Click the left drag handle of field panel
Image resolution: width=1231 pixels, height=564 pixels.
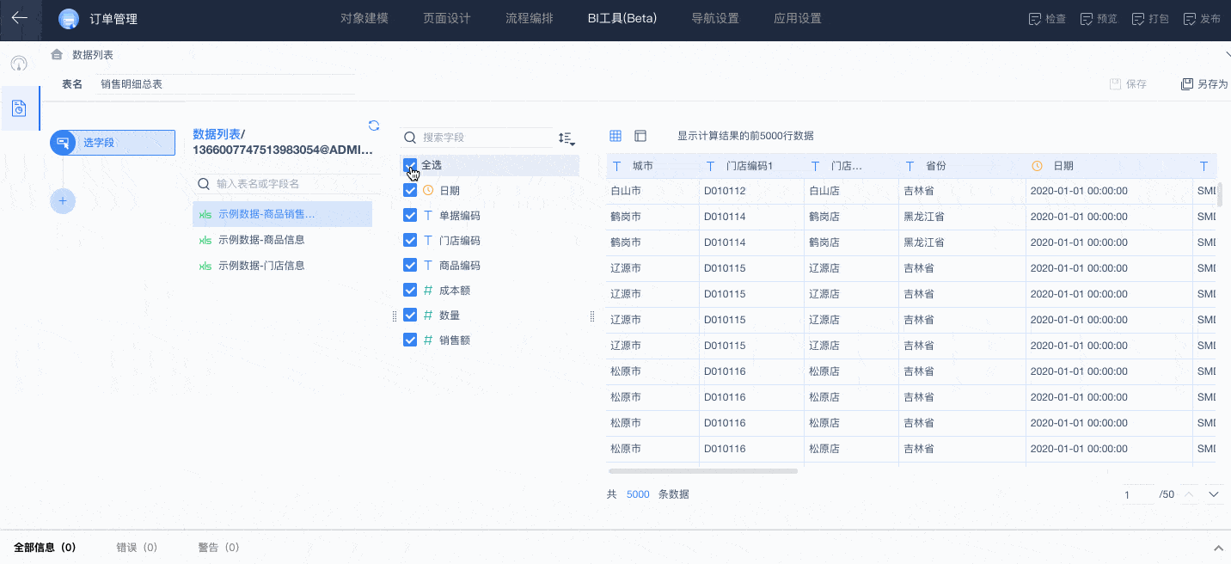(x=395, y=316)
